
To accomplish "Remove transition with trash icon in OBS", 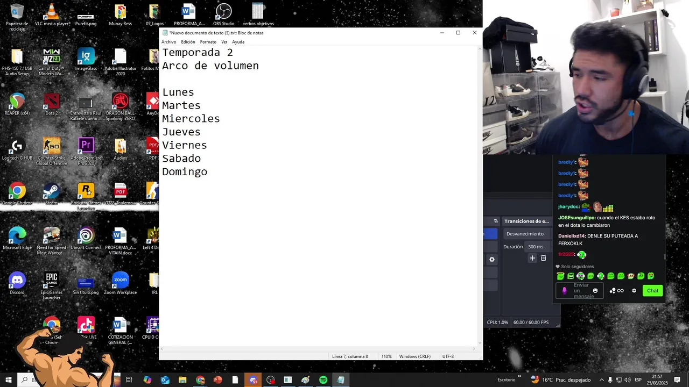I will point(544,259).
